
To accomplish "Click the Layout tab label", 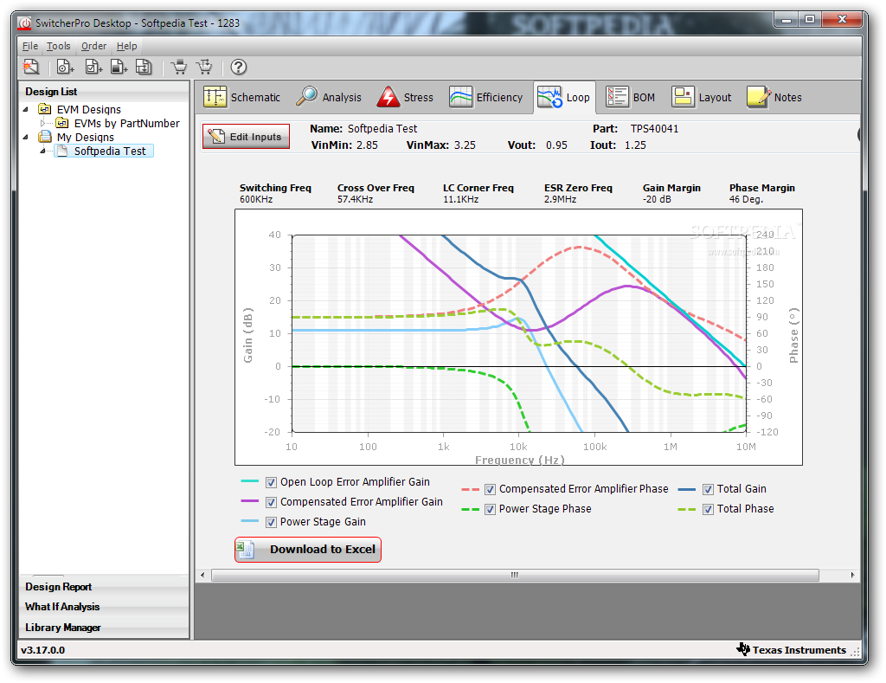I will coord(715,97).
